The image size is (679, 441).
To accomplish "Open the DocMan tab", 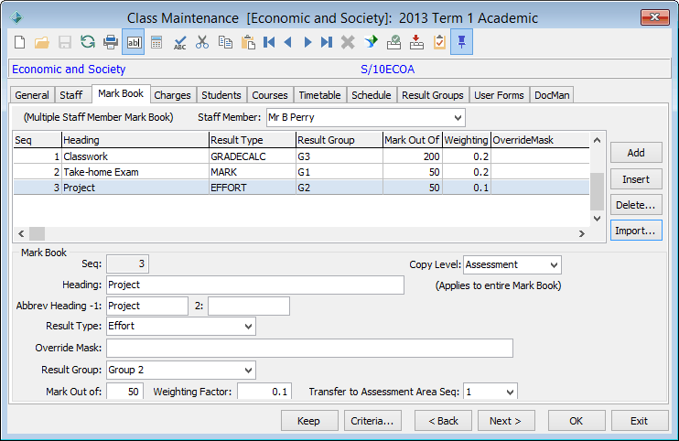I will 552,95.
